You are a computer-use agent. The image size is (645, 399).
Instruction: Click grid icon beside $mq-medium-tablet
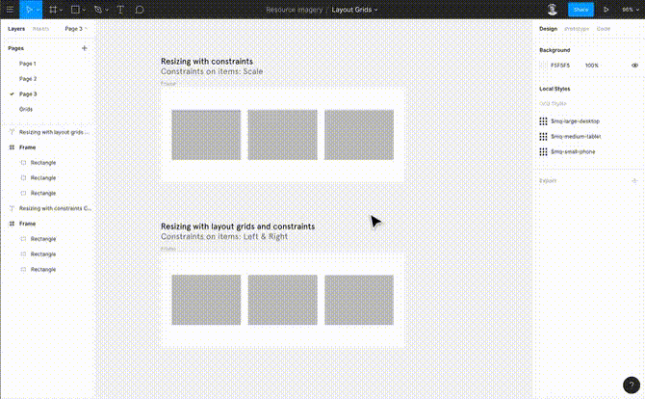click(x=543, y=136)
